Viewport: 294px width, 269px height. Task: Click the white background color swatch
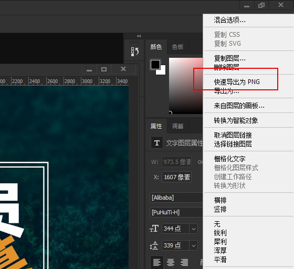(163, 71)
